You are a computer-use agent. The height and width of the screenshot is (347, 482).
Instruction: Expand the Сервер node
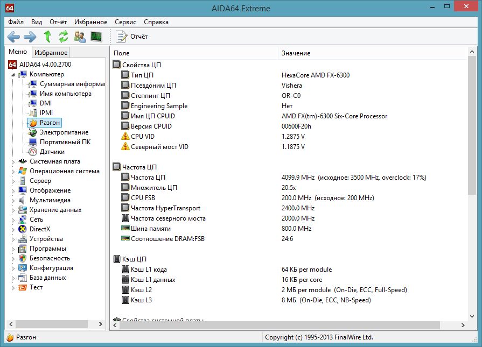[x=13, y=181]
